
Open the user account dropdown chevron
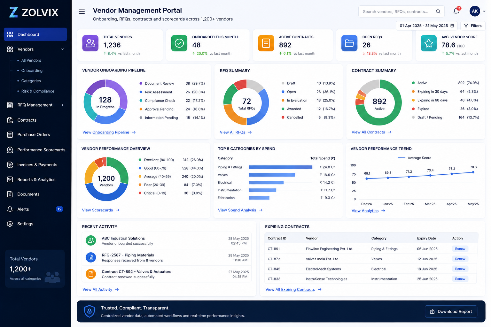(x=484, y=11)
